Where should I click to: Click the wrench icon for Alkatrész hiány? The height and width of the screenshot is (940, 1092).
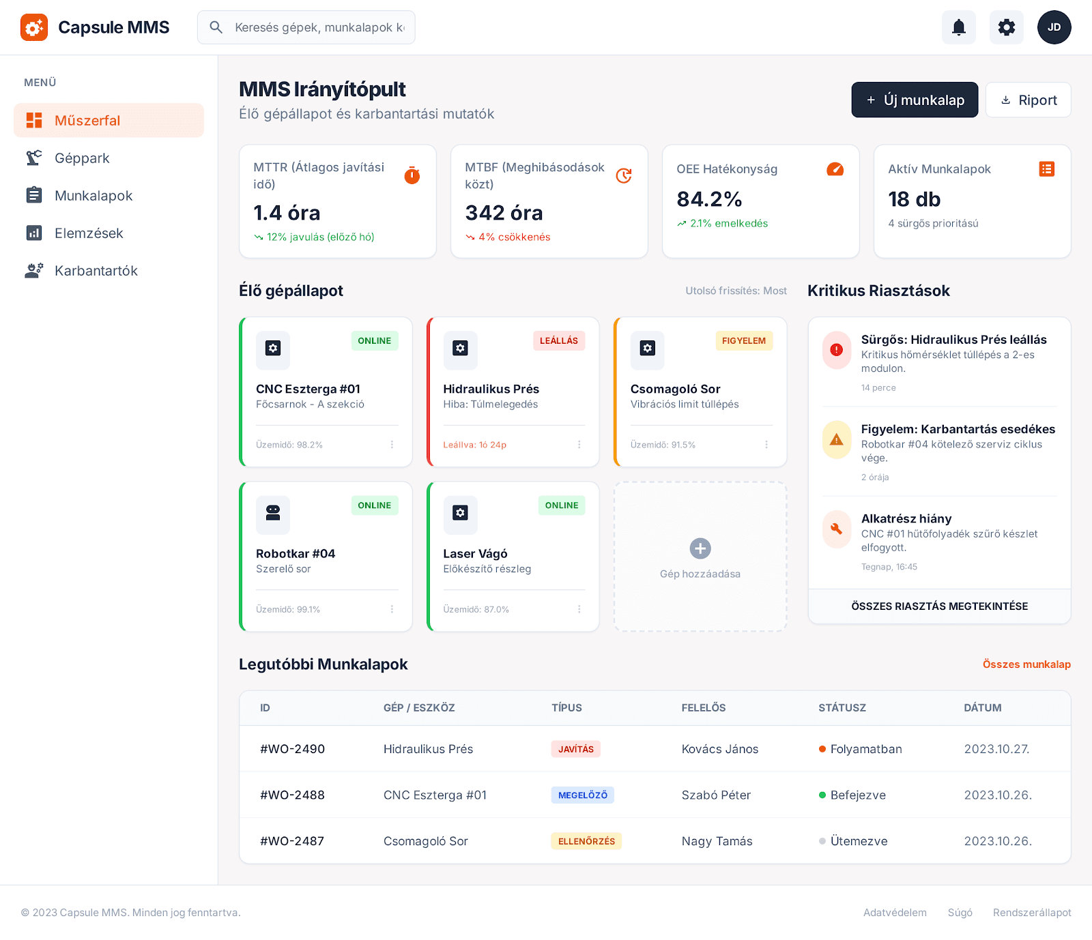coord(836,529)
